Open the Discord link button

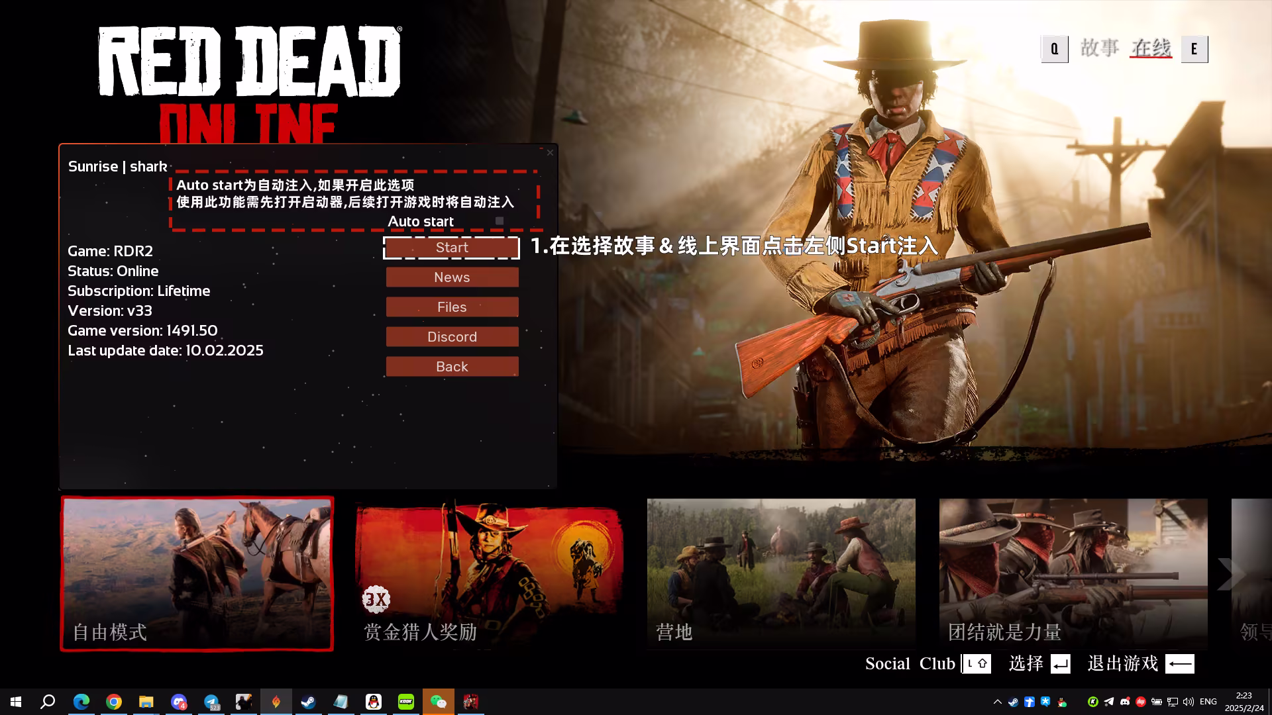pos(452,337)
